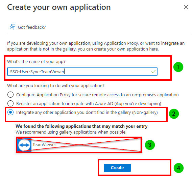Click the green step 1 marker

pos(178,67)
